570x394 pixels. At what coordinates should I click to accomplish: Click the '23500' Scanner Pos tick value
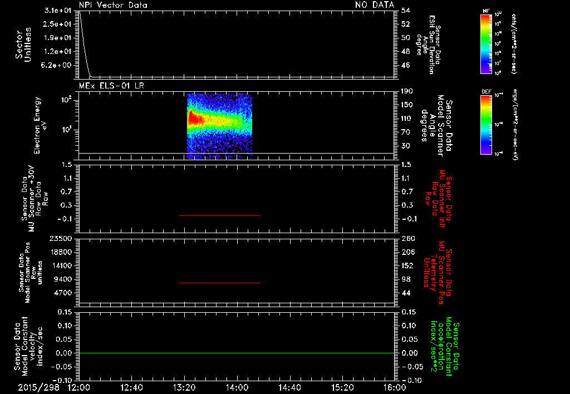(x=61, y=239)
